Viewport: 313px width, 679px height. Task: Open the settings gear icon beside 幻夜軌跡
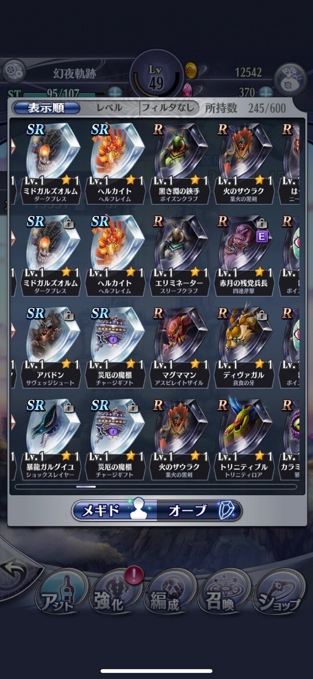14,73
